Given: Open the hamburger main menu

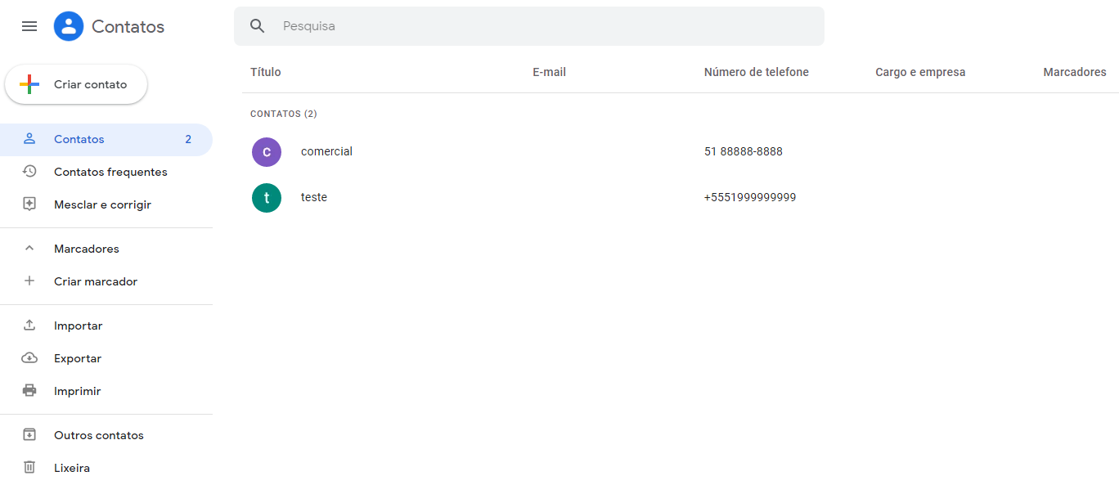Looking at the screenshot, I should [x=29, y=26].
